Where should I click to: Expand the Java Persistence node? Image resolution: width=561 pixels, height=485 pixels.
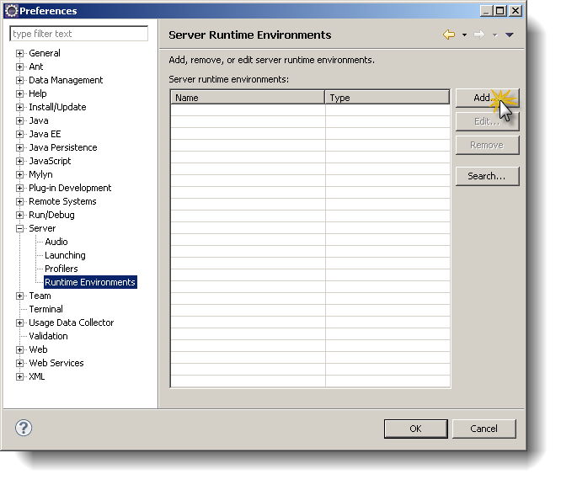19,147
